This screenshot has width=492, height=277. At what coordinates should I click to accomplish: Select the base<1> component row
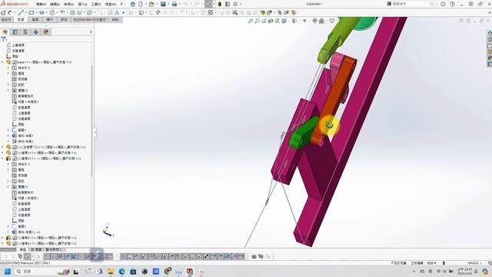42,62
